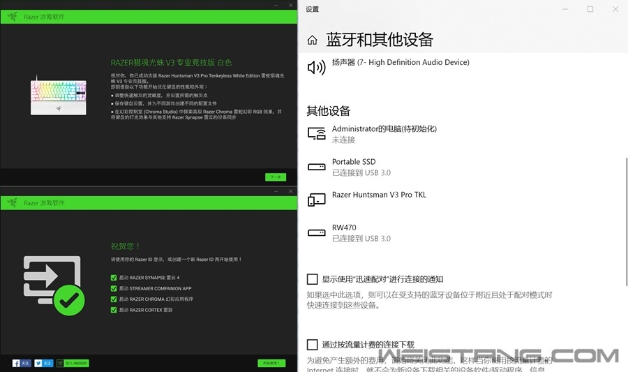Screen dimensions: 628x372
Task: Close the top Razer installer window
Action: (291, 5)
